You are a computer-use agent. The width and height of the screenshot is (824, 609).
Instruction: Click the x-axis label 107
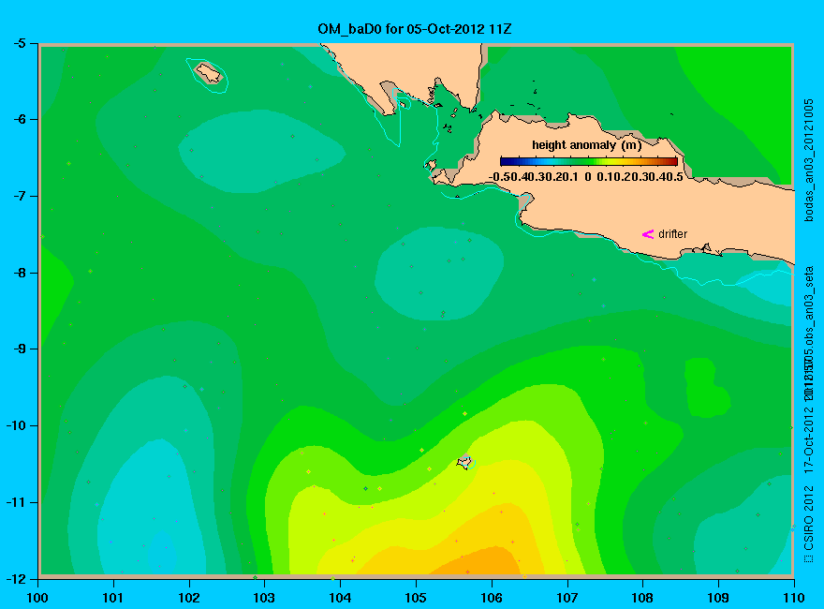(567, 598)
